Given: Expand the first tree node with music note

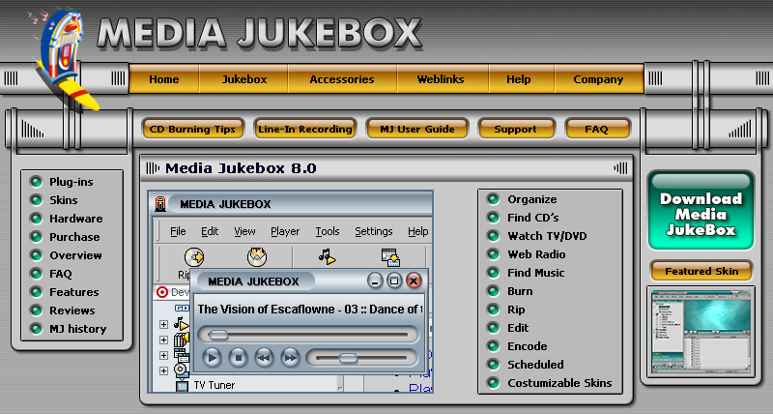Looking at the screenshot, I should 163,325.
